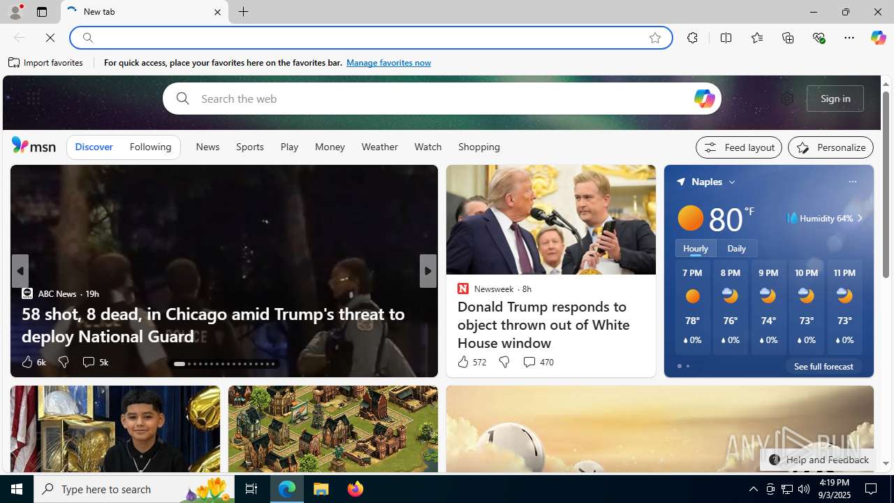
Task: Select the Discover tab
Action: (94, 147)
